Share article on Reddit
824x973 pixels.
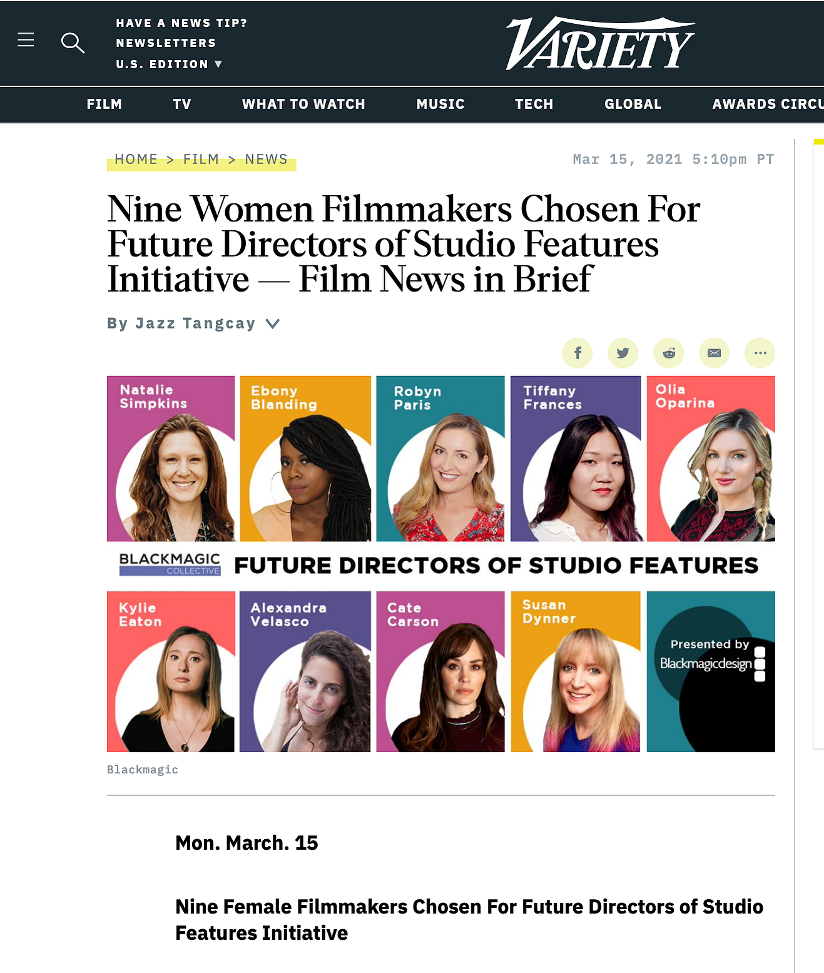[x=669, y=353]
